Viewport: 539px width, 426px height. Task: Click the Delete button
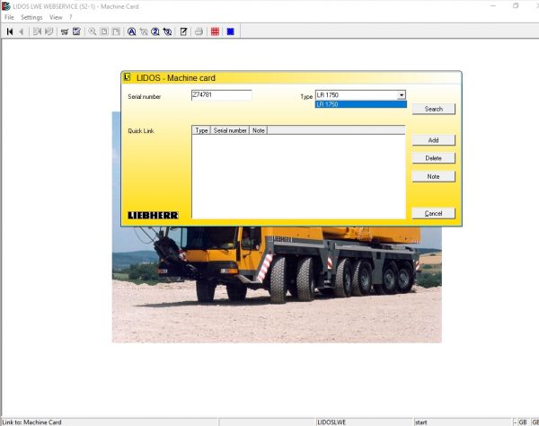(x=434, y=158)
